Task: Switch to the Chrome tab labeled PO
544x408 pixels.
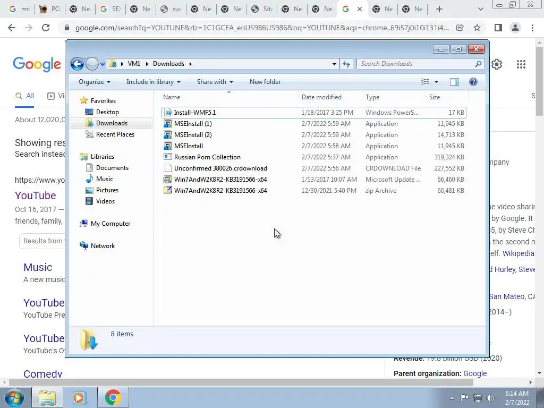Action: 49,9
